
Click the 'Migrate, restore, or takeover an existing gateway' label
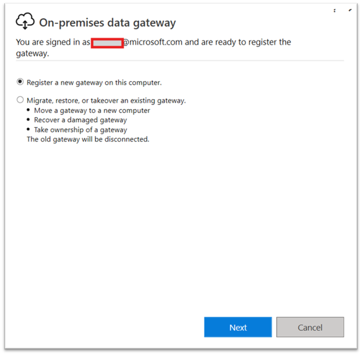(x=106, y=100)
